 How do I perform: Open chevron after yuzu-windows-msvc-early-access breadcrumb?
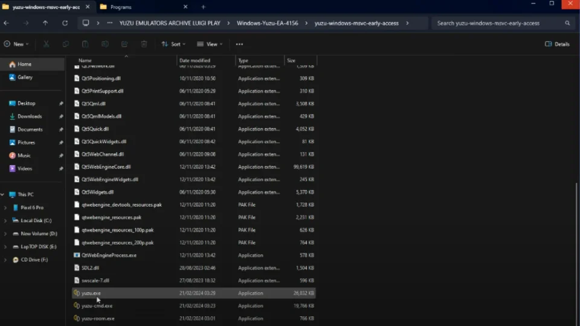click(x=407, y=23)
